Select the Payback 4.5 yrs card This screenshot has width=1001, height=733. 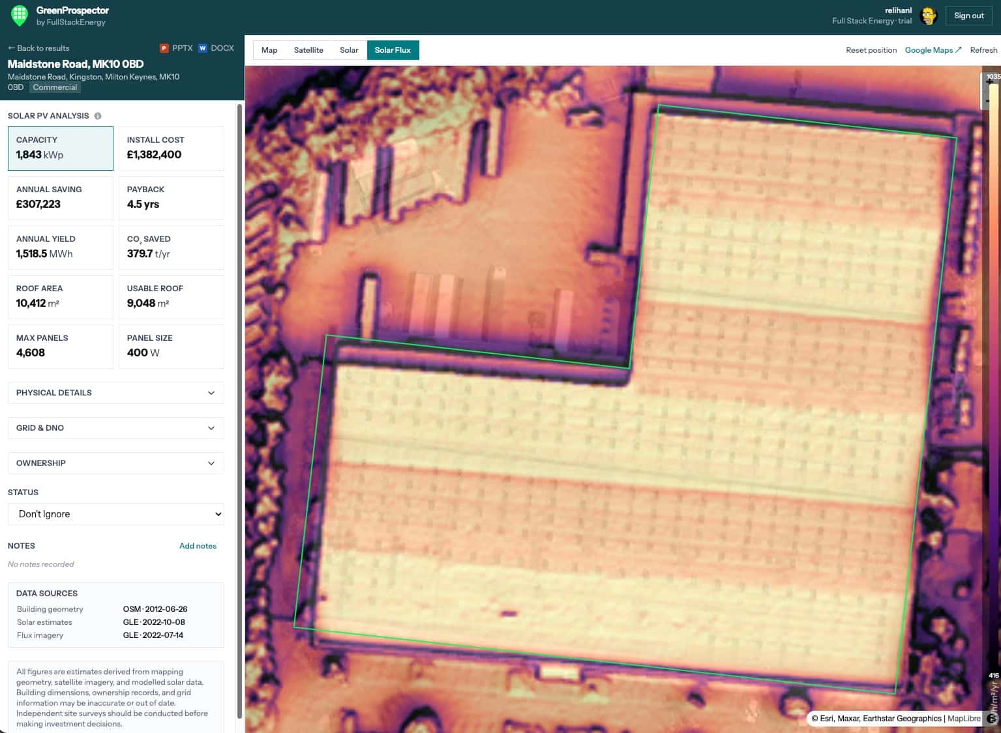point(172,198)
